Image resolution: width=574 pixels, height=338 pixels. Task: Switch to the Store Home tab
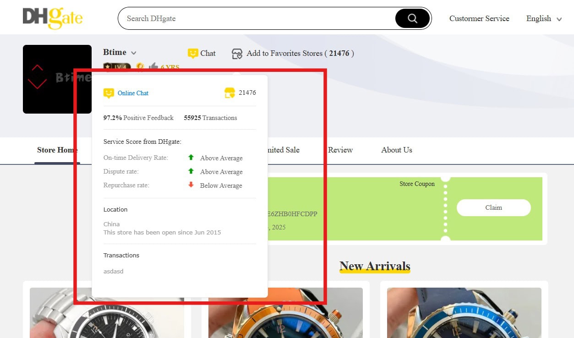coord(57,150)
